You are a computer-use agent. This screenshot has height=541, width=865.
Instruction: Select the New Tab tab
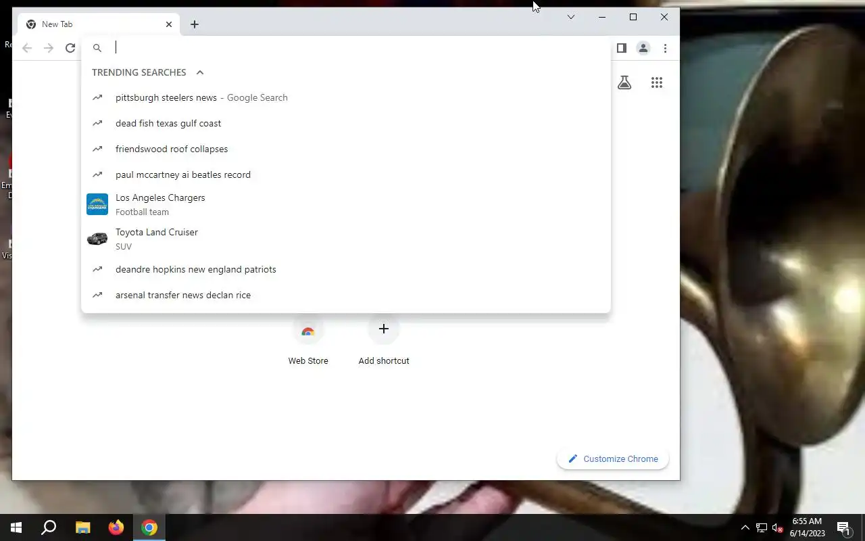pos(99,24)
